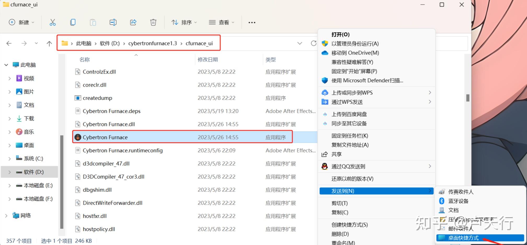Viewport: 527px width, 245px height.
Task: Open the three-dot more options menu
Action: [252, 22]
